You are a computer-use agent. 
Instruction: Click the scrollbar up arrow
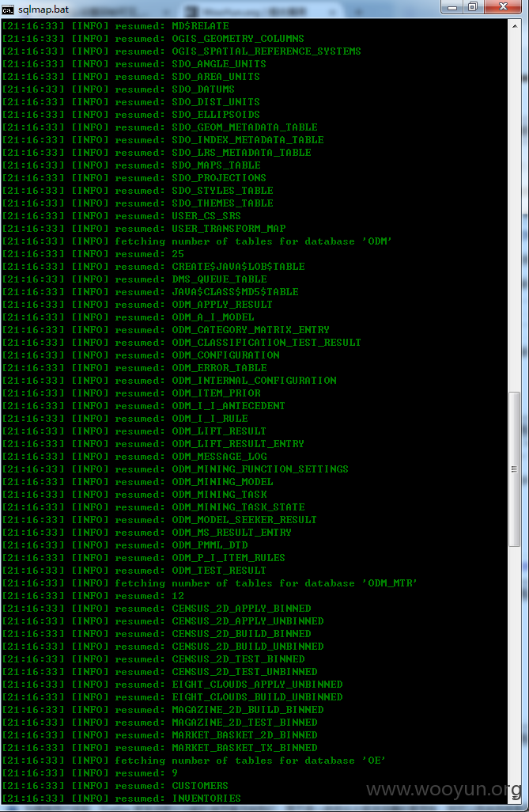(x=515, y=25)
